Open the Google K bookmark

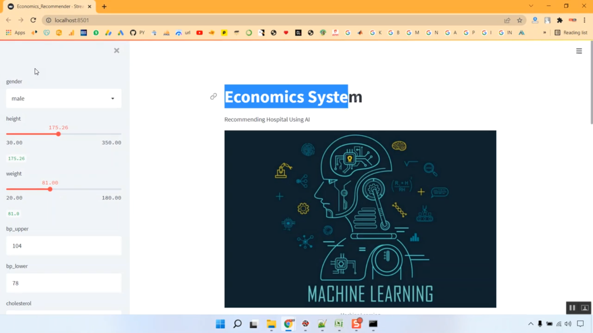(x=376, y=33)
